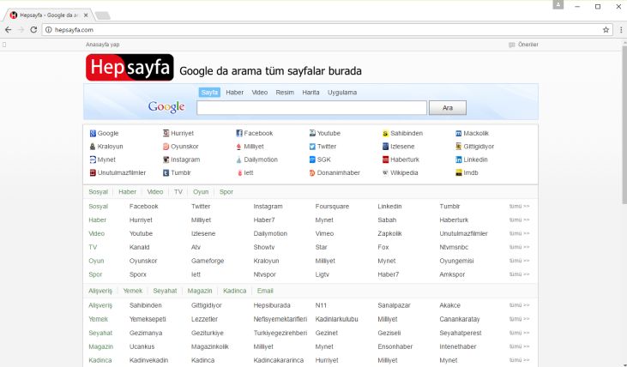Click inside the Google search input field
The height and width of the screenshot is (367, 627).
click(x=311, y=108)
